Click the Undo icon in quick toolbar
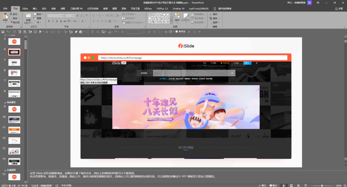The image size is (347, 187). click(8, 32)
